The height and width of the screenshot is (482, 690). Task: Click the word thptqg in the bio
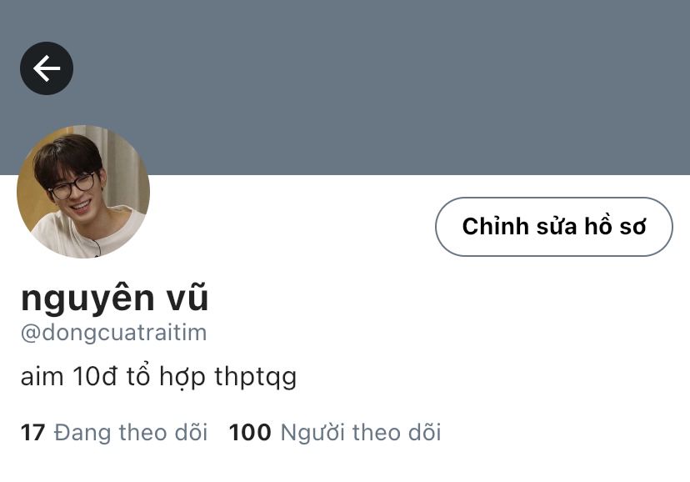coord(255,379)
